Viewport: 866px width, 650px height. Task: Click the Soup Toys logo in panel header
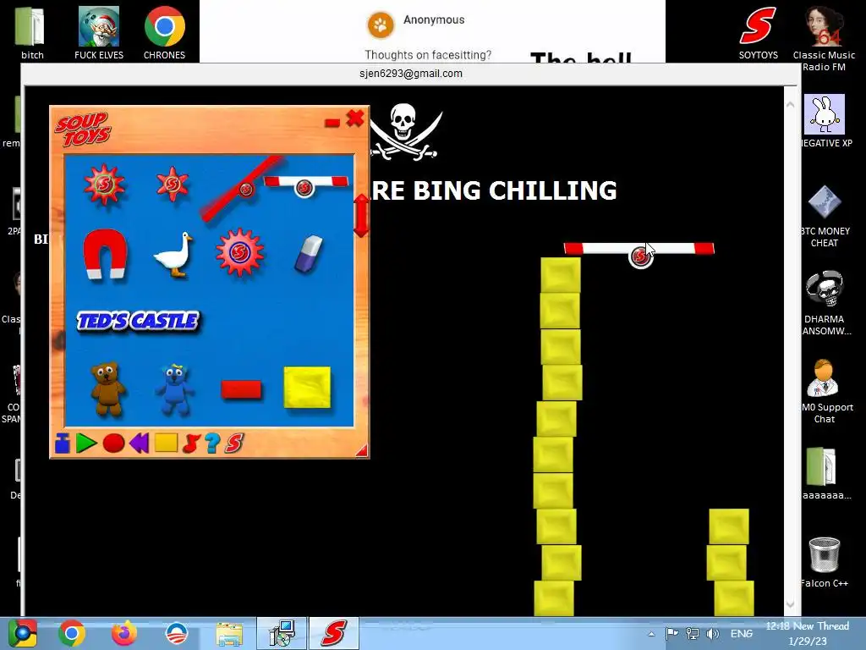(x=83, y=129)
